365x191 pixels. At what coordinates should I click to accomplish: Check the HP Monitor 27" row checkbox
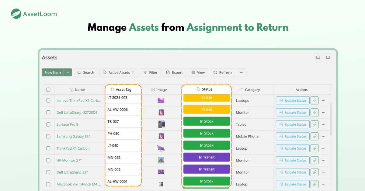pos(48,160)
